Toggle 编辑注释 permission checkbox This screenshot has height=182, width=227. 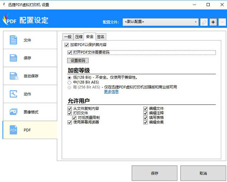145,113
